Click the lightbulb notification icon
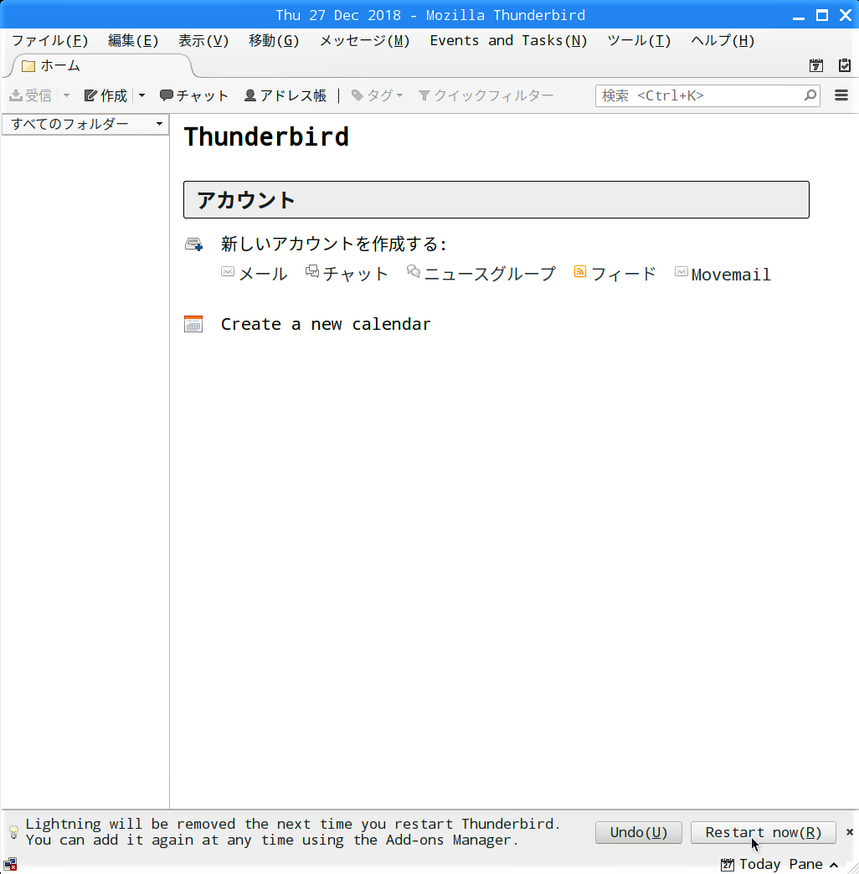The image size is (859, 874). pos(14,832)
